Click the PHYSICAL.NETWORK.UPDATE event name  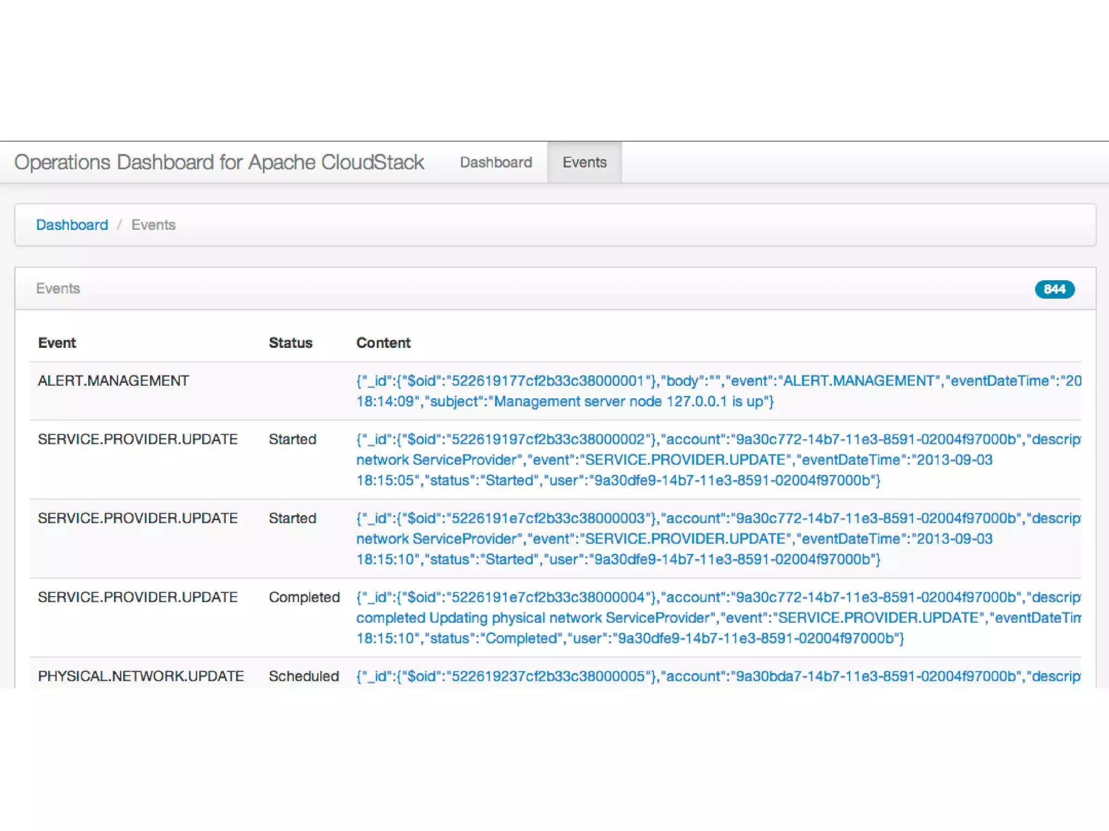141,676
